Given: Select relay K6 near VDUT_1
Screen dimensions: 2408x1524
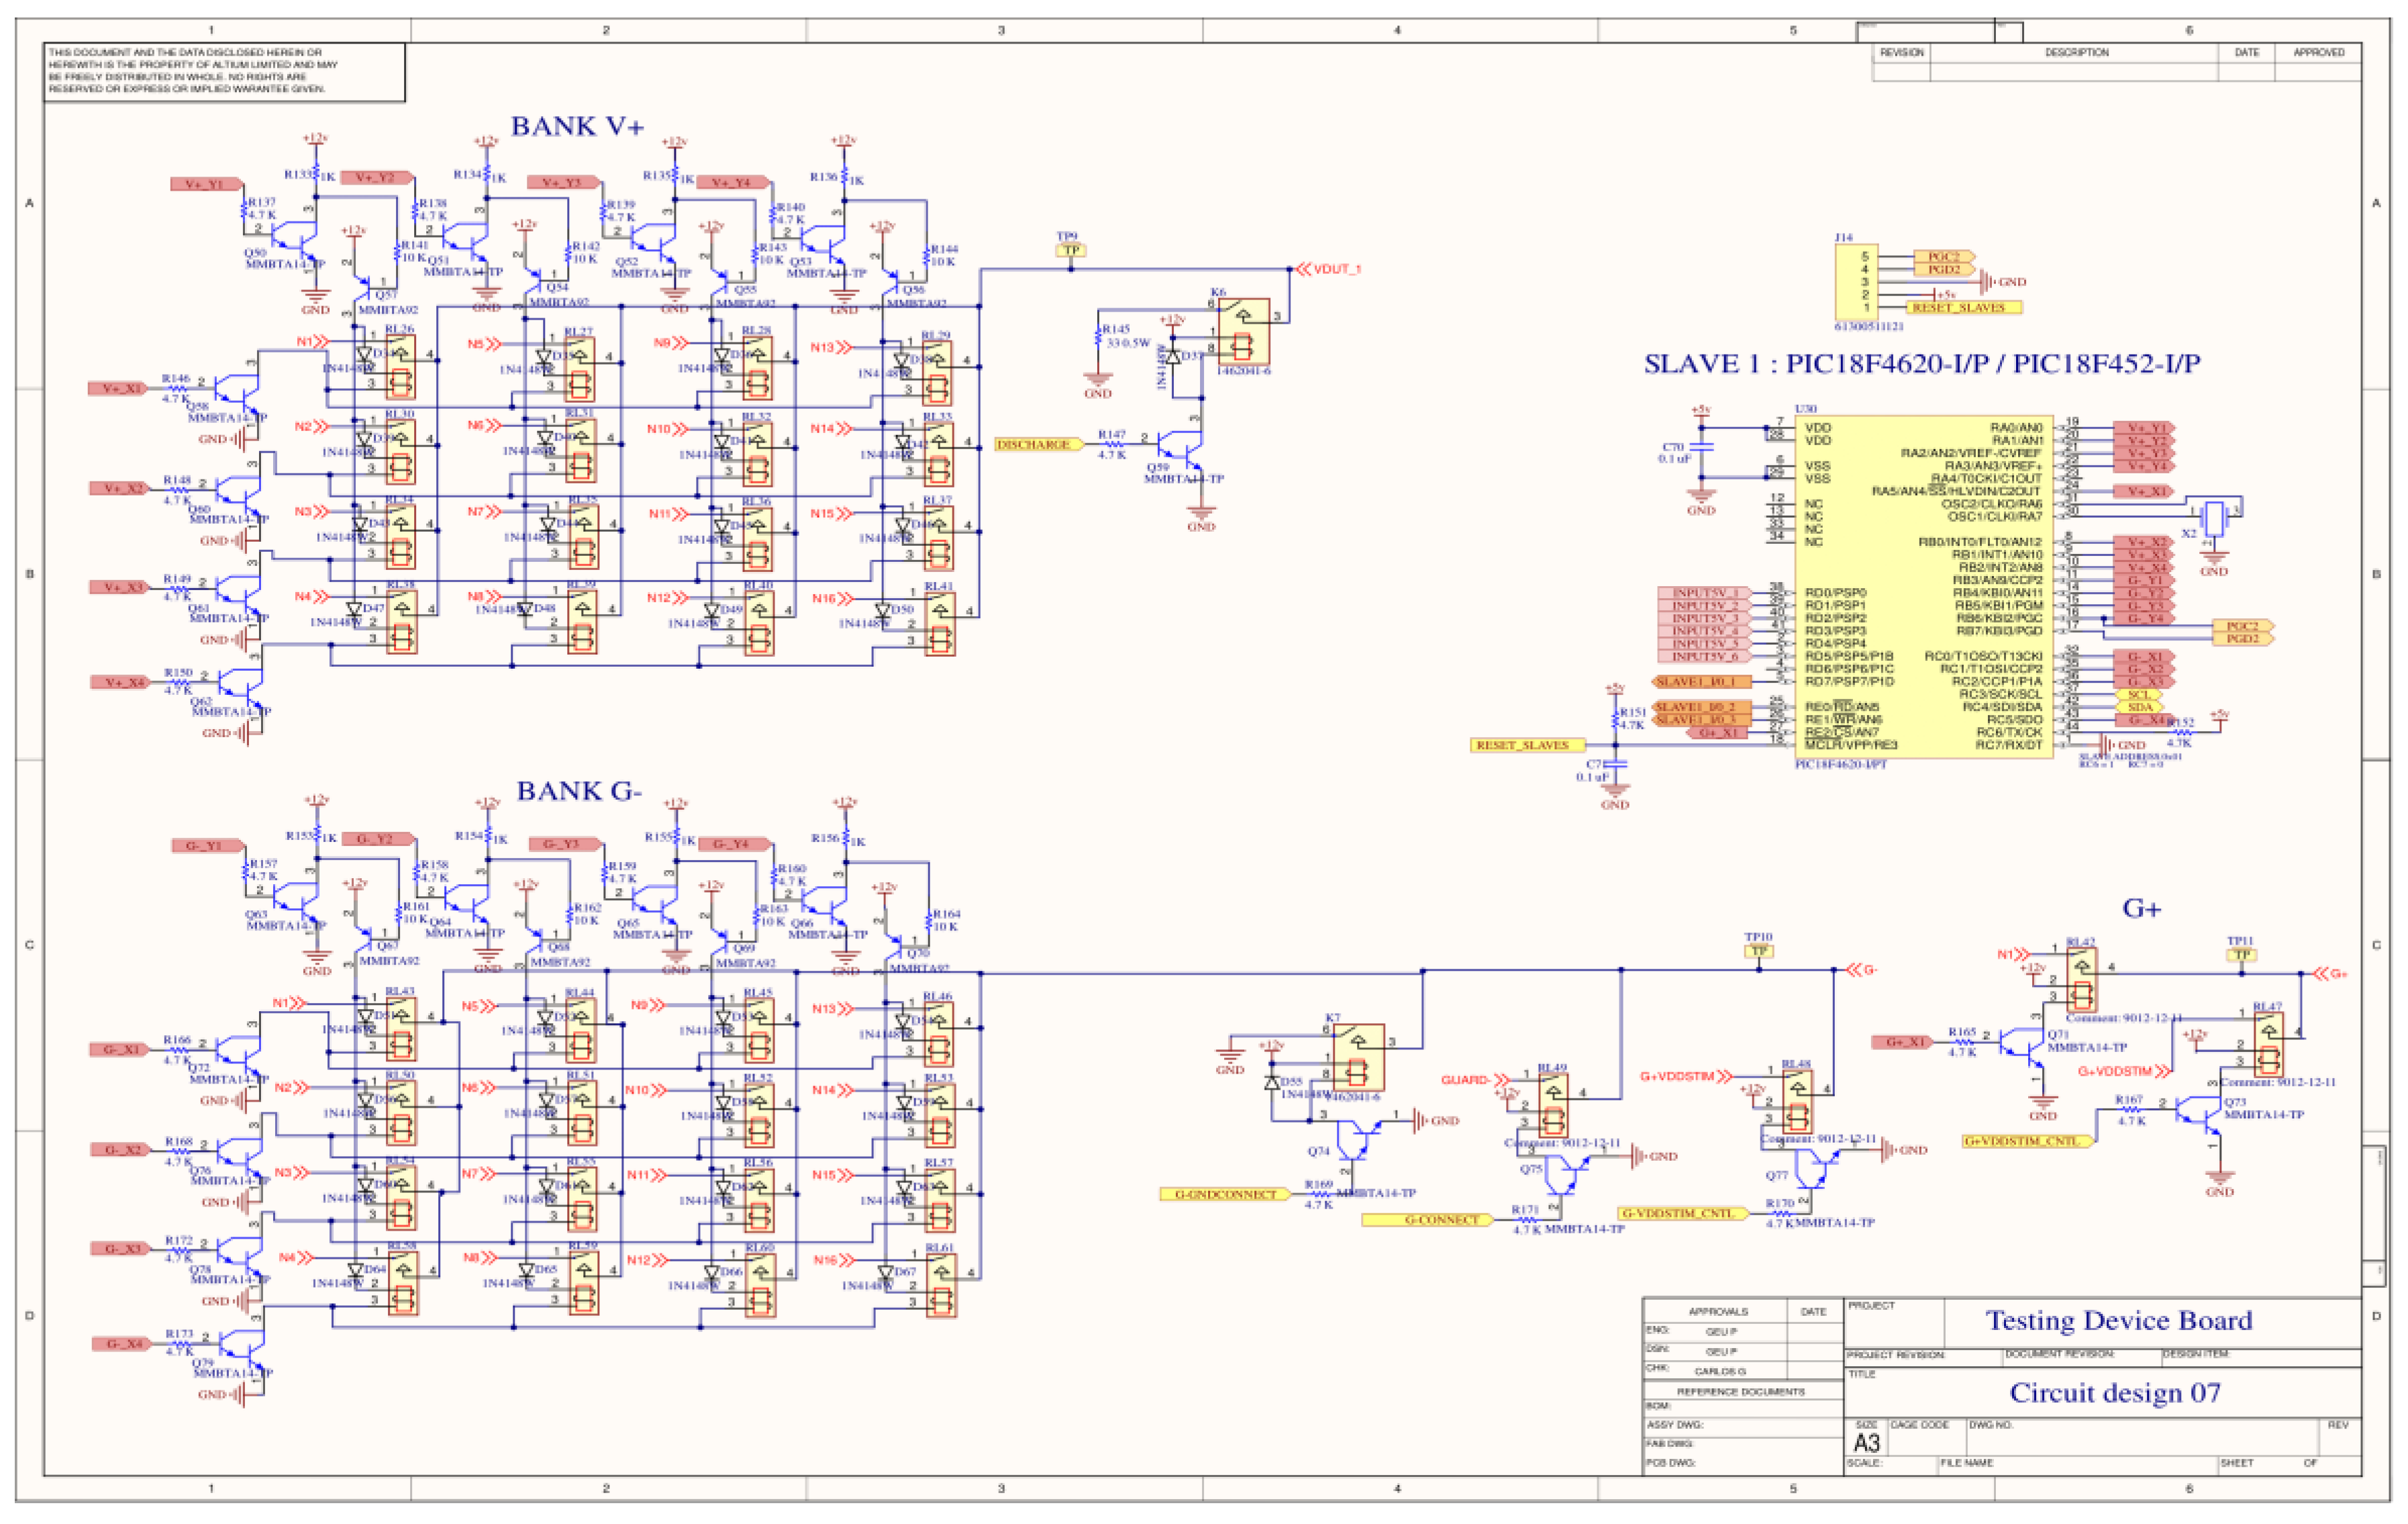Looking at the screenshot, I should pyautogui.click(x=1244, y=331).
